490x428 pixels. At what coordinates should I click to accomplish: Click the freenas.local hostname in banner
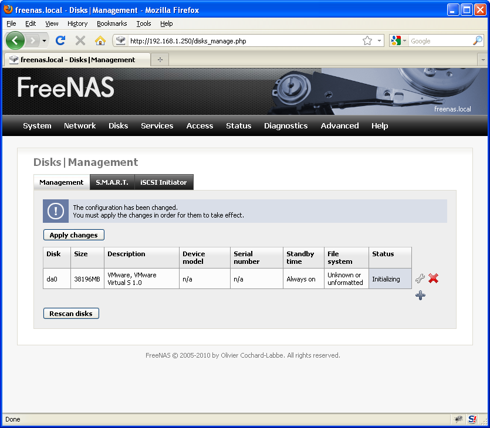[x=452, y=109]
